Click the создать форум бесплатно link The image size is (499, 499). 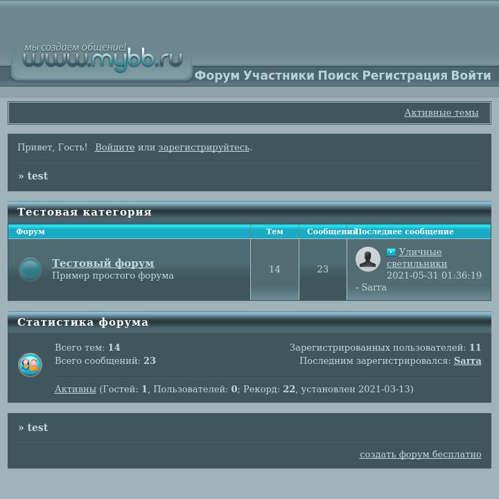421,454
